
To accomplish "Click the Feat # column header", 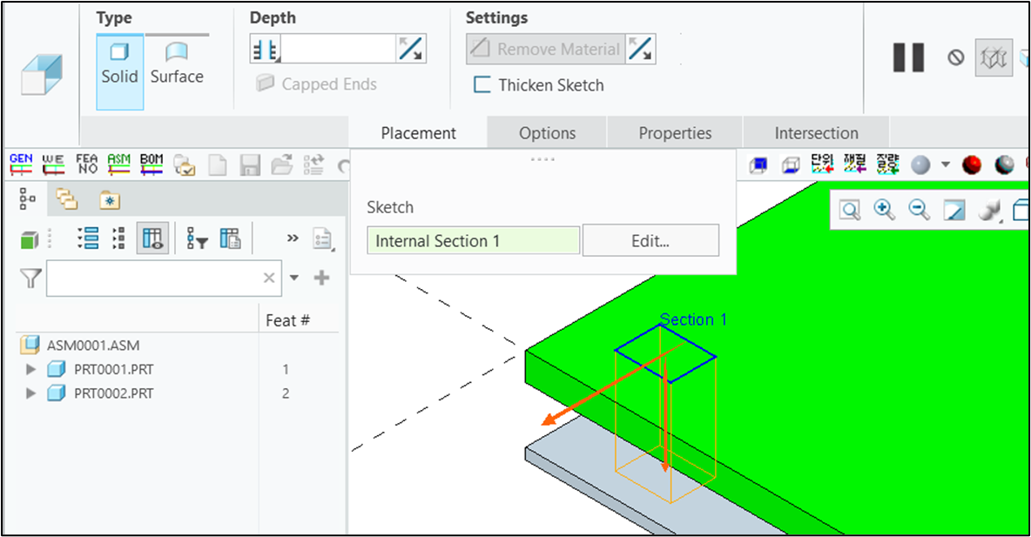I will pos(287,321).
